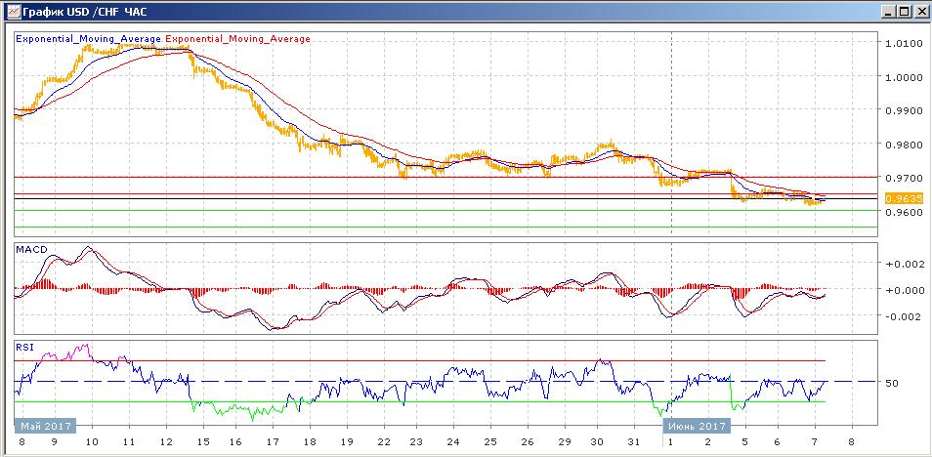Click date 17 on the time axis

276,442
